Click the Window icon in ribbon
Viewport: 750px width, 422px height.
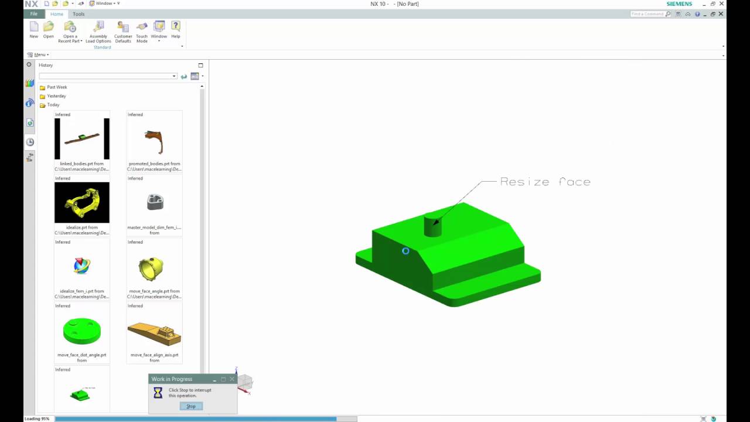(159, 26)
